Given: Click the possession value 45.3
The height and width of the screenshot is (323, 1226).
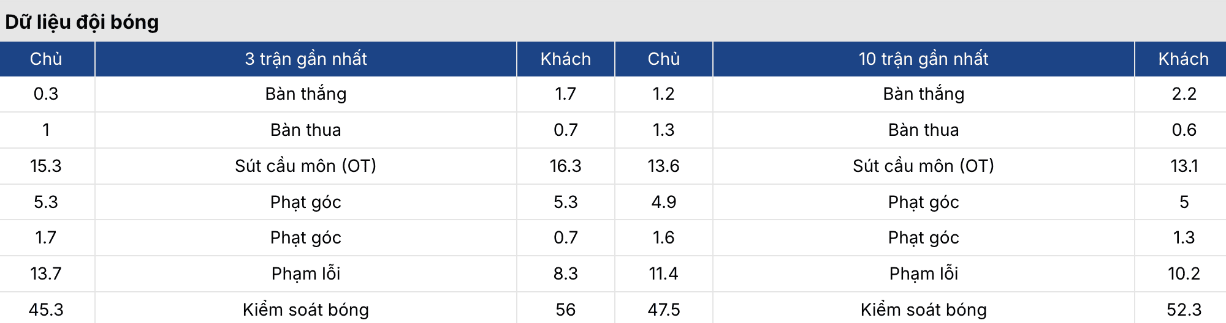Looking at the screenshot, I should (x=46, y=310).
